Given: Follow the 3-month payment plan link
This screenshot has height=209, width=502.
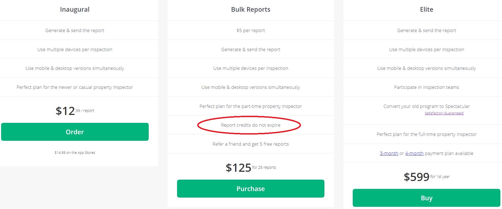Looking at the screenshot, I should click(389, 153).
